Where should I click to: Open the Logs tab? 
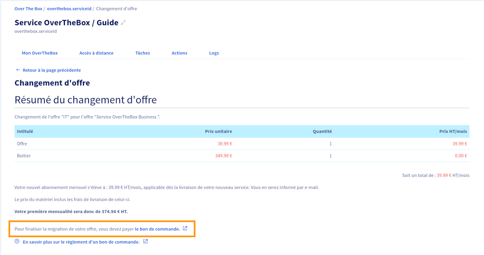coord(214,53)
